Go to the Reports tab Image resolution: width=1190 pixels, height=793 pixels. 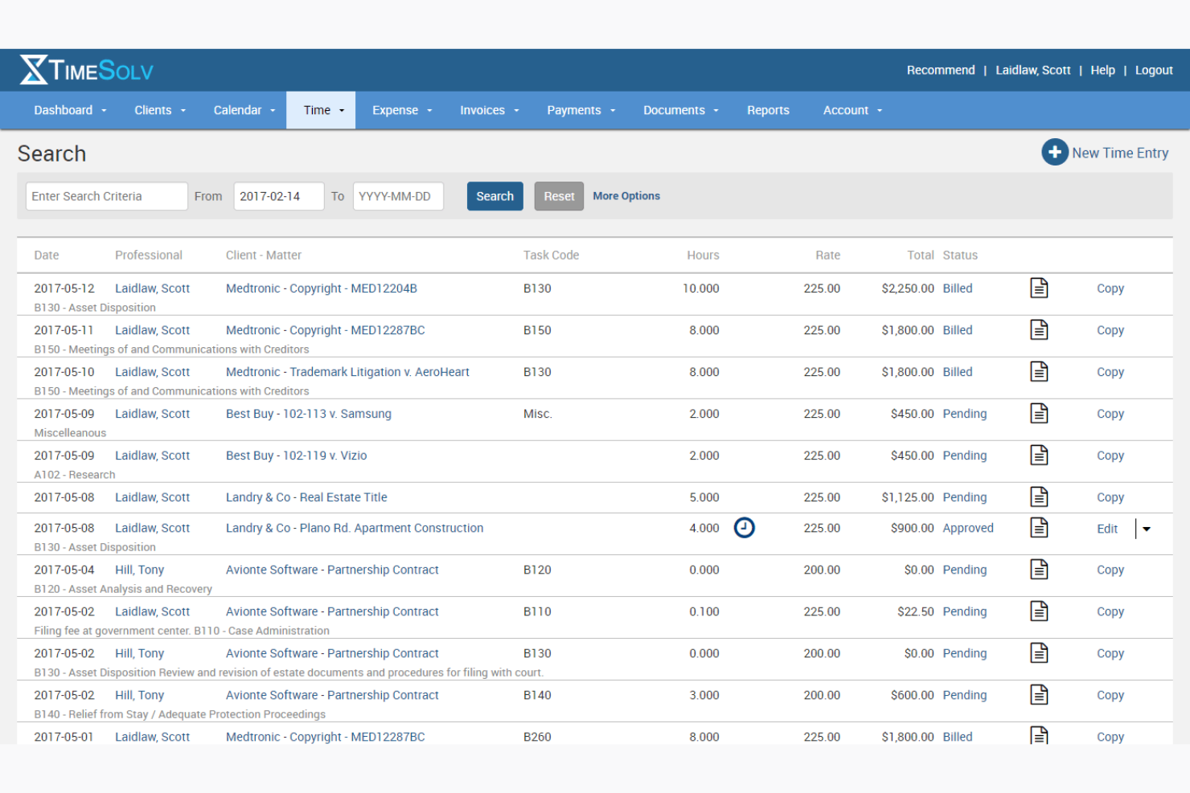768,110
